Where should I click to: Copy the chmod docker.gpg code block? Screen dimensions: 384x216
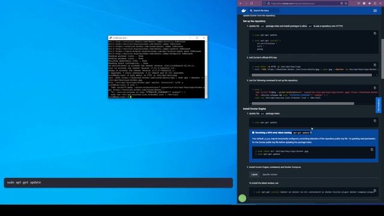(x=372, y=149)
